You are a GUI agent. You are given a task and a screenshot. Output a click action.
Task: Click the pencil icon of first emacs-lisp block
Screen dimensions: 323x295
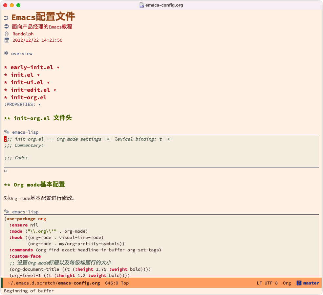point(7,132)
